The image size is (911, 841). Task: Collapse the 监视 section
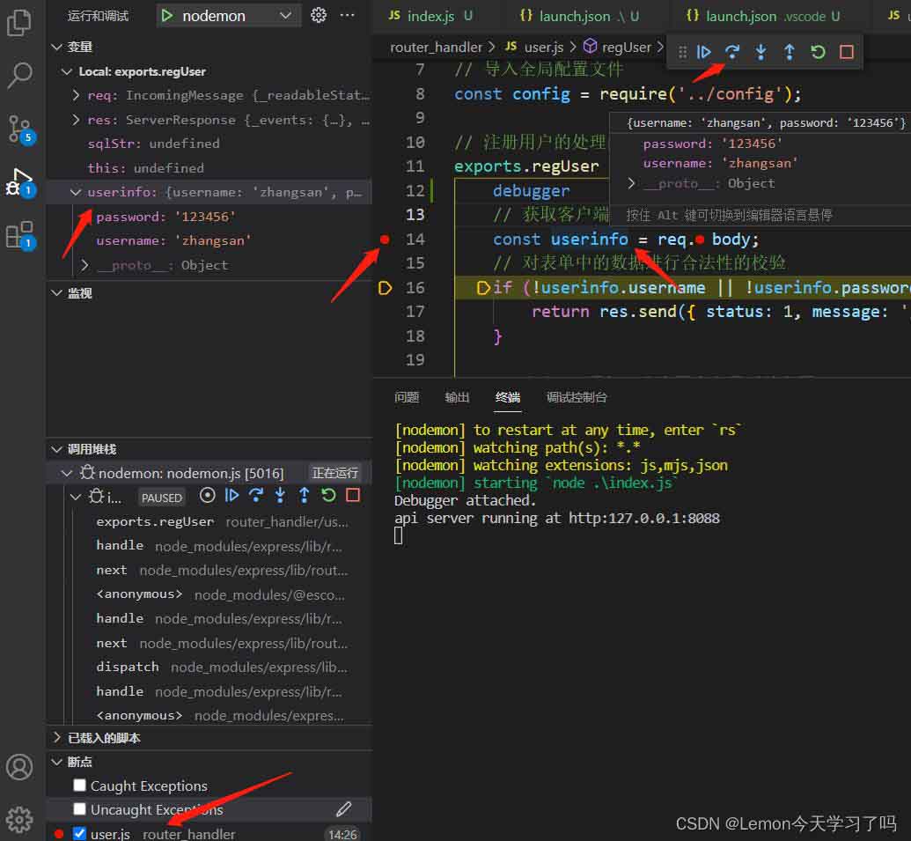coord(56,293)
